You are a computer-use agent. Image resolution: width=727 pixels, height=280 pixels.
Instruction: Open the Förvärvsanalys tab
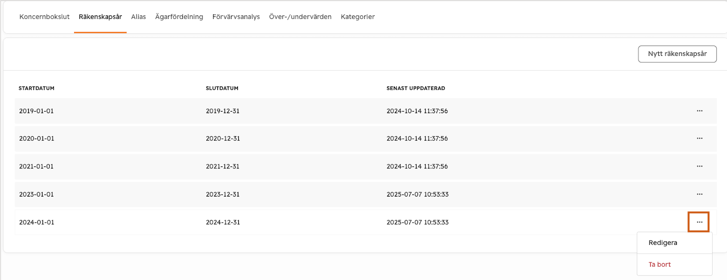(236, 17)
